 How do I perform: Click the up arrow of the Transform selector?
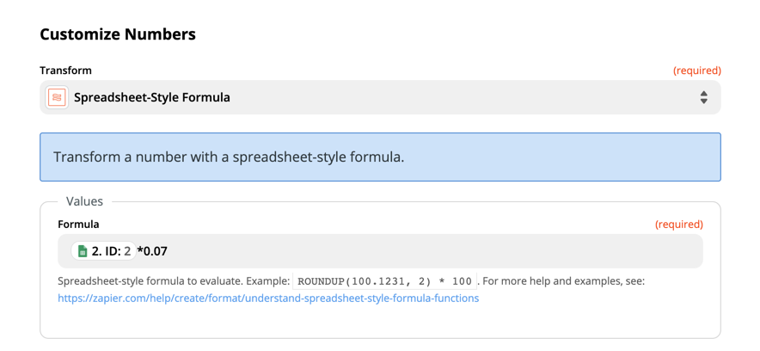tap(704, 93)
